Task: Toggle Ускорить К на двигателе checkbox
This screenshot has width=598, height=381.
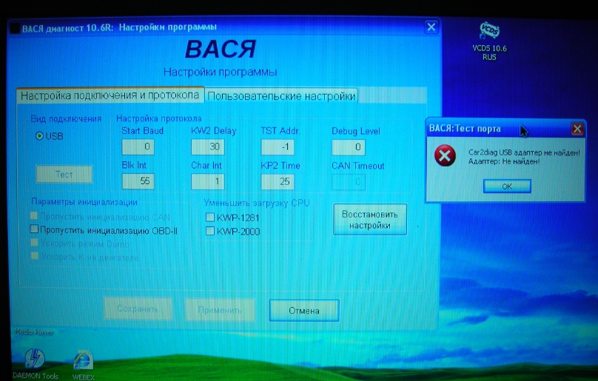Action: click(34, 255)
